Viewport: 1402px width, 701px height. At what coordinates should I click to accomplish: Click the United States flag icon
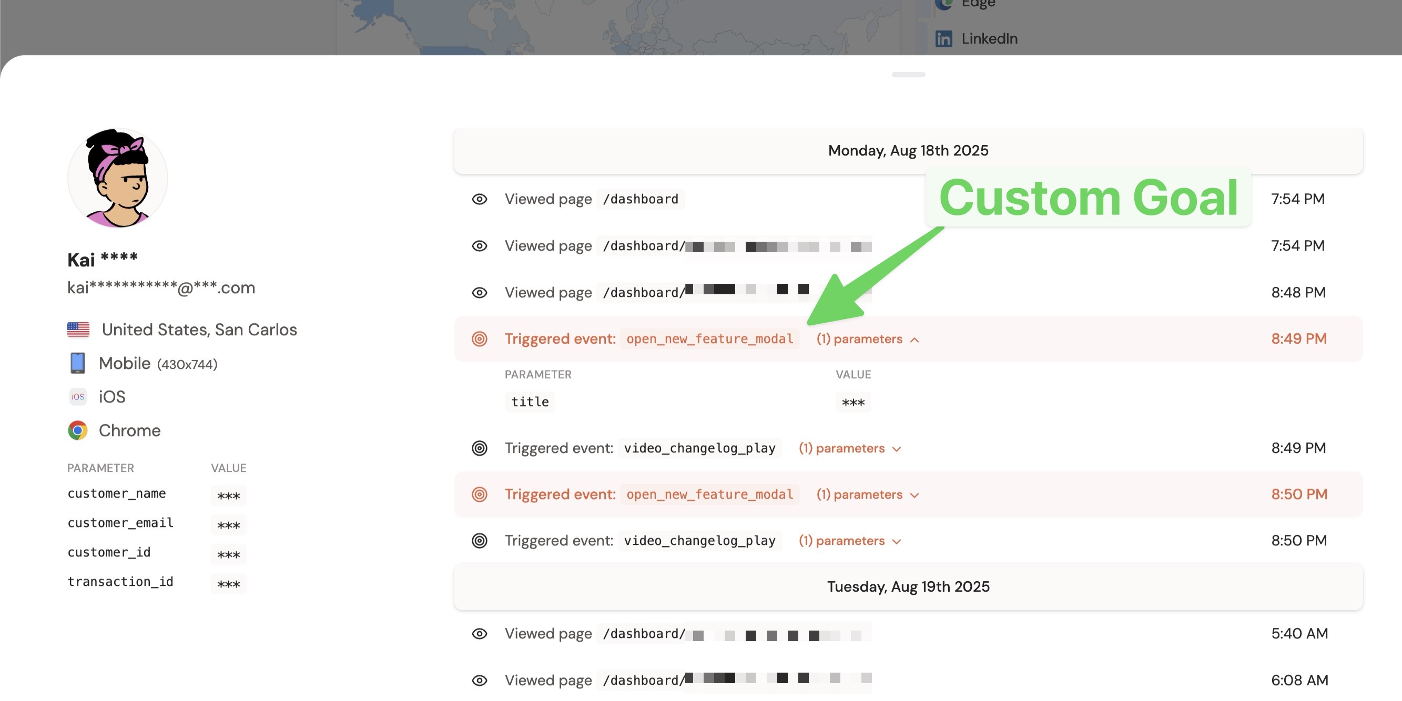[x=78, y=329]
